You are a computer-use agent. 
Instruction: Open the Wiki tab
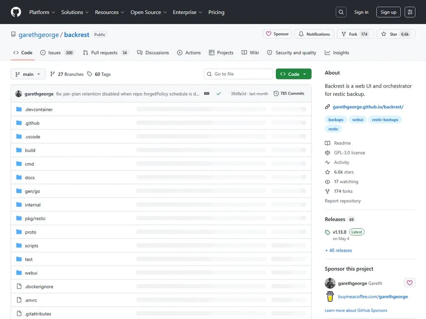[x=250, y=53]
